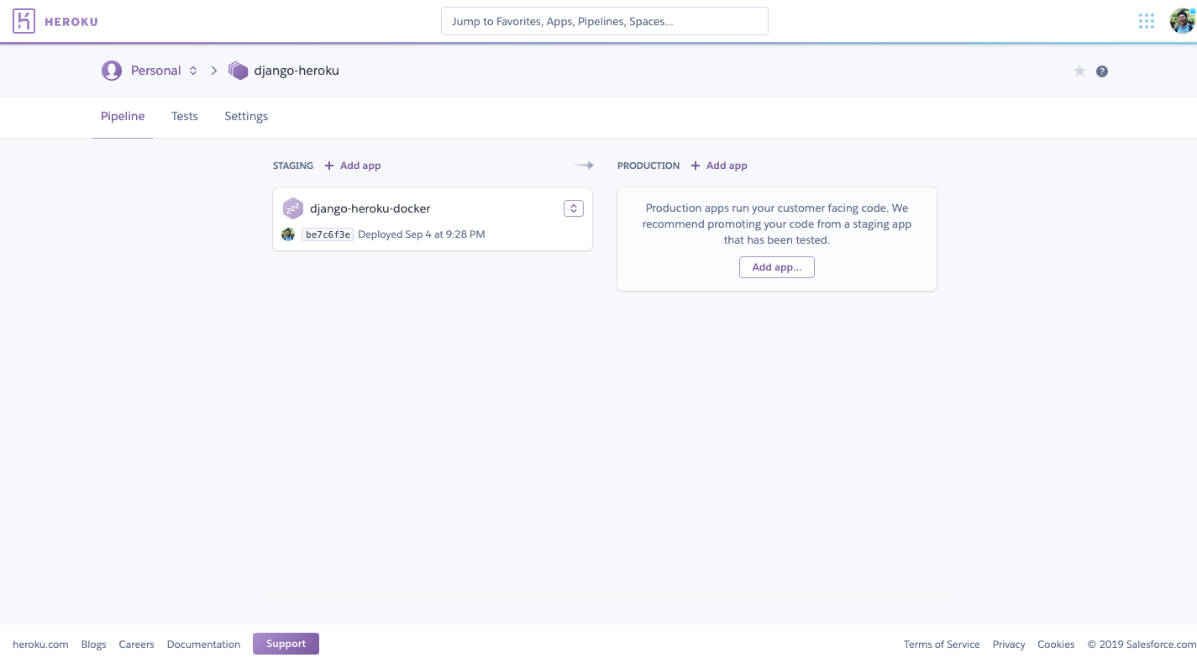This screenshot has width=1197, height=663.
Task: Click the sleeping app hexagon icon
Action: click(x=292, y=208)
